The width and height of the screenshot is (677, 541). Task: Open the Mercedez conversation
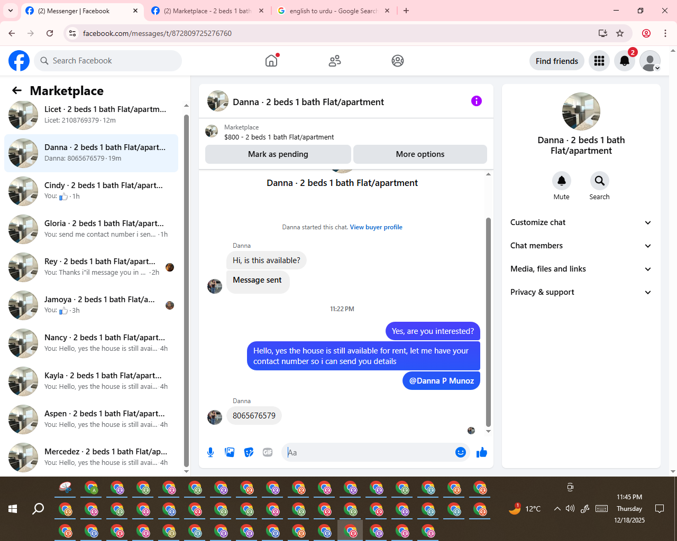pyautogui.click(x=91, y=458)
